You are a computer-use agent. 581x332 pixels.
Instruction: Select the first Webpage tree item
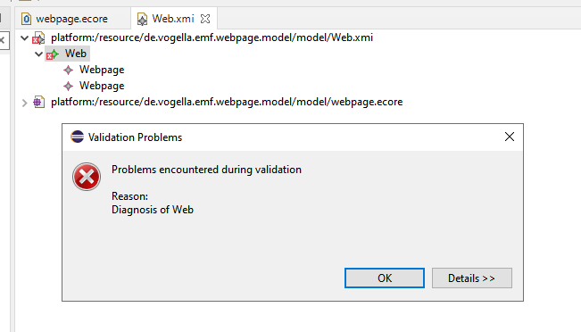coord(102,70)
